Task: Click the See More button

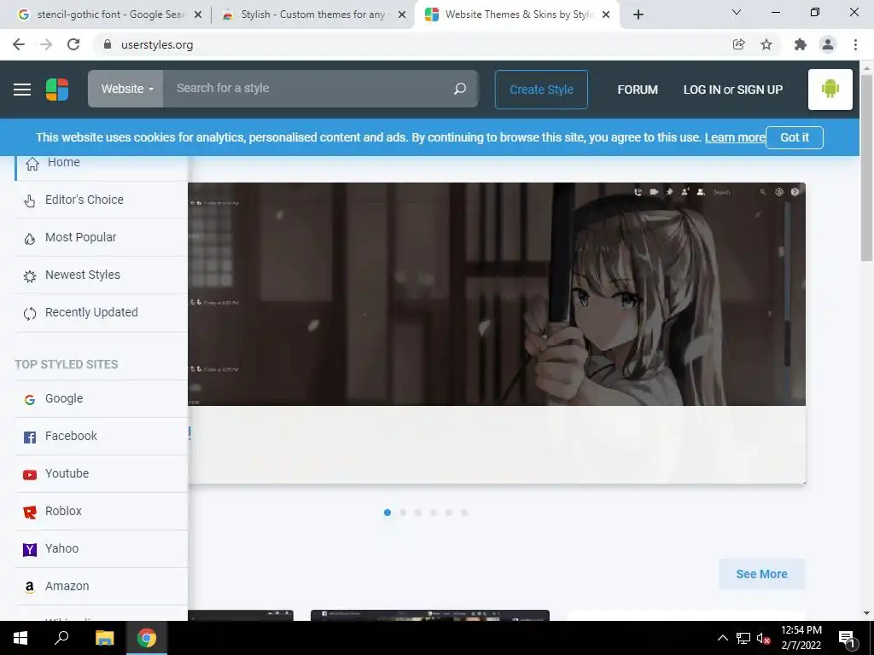Action: [761, 574]
